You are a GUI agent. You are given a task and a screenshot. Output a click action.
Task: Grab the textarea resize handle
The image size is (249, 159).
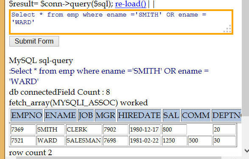(x=228, y=29)
